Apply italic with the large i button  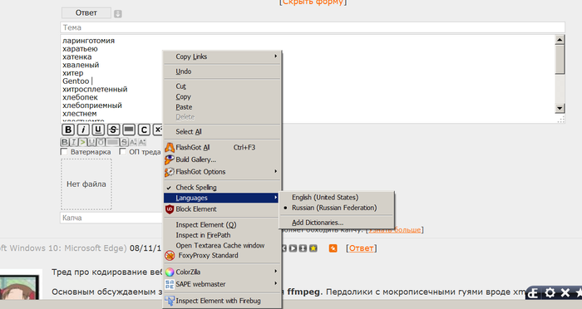point(83,130)
